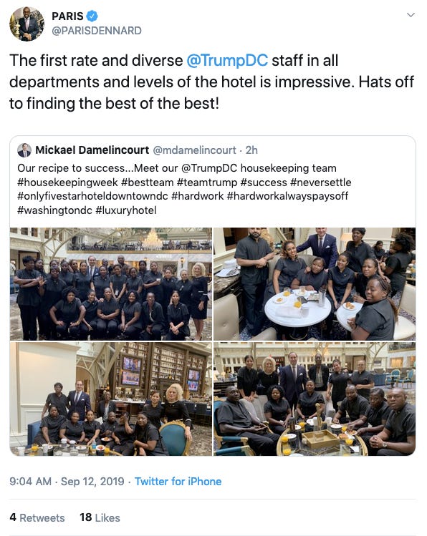427x536 pixels.
Task: Open the top-left group photo in the lobby
Action: tap(111, 284)
